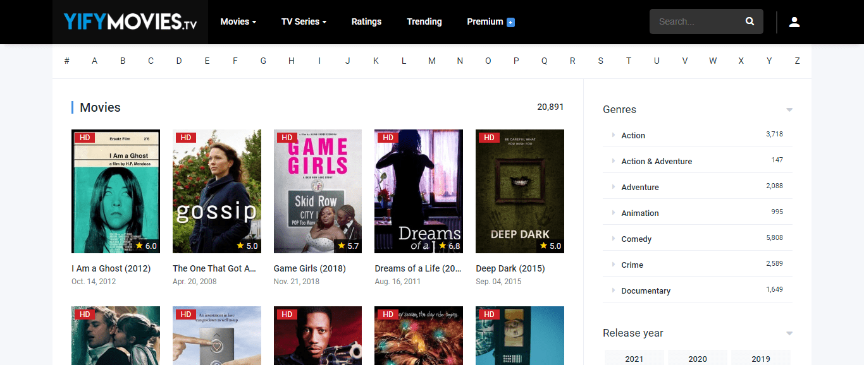Click the arrow beside Animation genre
The image size is (864, 365).
[x=614, y=213]
